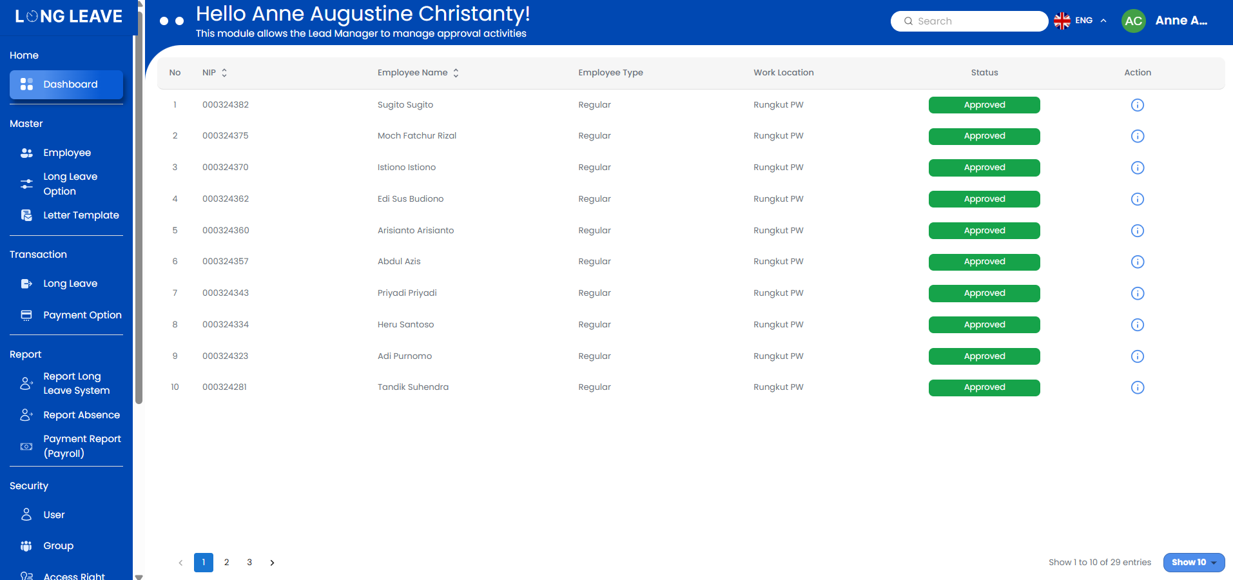This screenshot has width=1233, height=580.
Task: Open info icon for Moch Fatchur Rizal
Action: coord(1138,136)
